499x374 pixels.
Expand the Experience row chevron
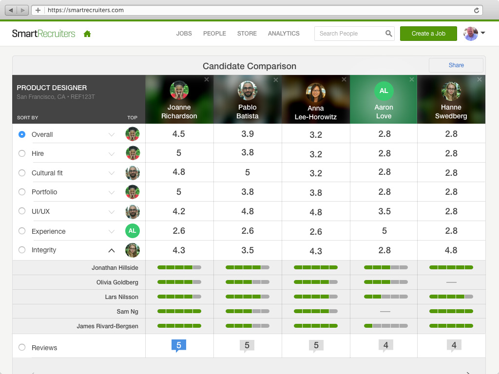(x=112, y=231)
